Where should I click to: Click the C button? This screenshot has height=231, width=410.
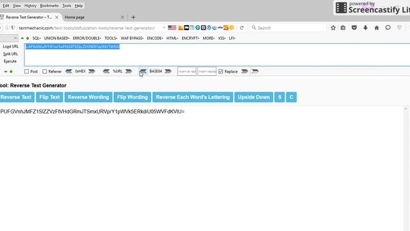[x=291, y=97]
